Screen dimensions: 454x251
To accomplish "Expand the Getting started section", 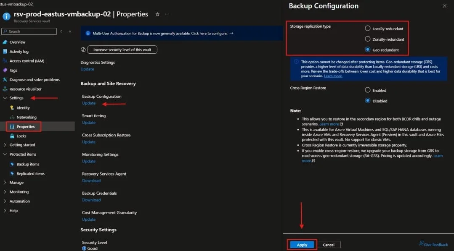I will point(5,145).
